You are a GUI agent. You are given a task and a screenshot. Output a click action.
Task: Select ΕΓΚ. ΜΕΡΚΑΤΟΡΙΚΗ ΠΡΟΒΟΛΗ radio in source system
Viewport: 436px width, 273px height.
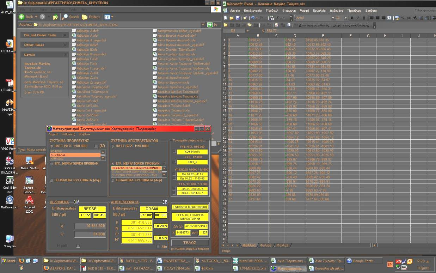point(52,164)
